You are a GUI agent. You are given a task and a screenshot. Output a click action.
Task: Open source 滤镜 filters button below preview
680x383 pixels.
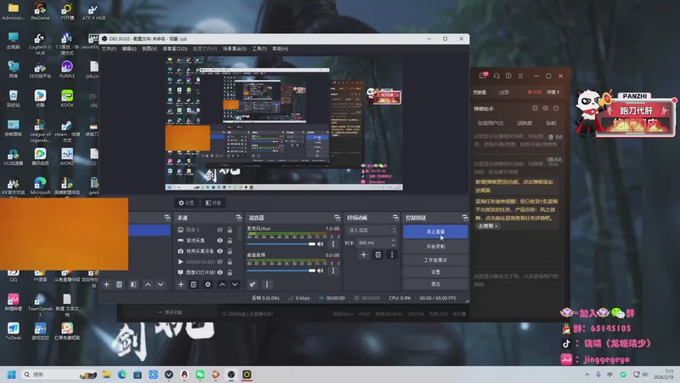point(213,203)
